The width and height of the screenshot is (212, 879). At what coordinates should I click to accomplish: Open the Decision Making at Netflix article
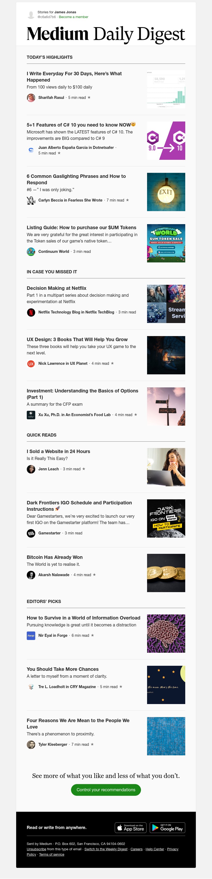click(56, 288)
